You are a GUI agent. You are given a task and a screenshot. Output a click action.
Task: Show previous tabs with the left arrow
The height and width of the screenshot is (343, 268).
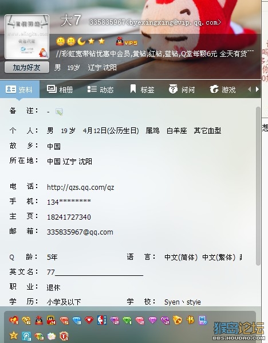click(x=250, y=89)
